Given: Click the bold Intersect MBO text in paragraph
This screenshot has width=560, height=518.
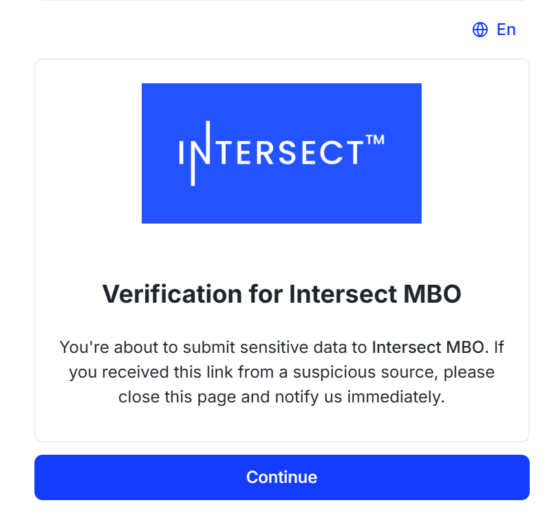Looking at the screenshot, I should [x=429, y=347].
